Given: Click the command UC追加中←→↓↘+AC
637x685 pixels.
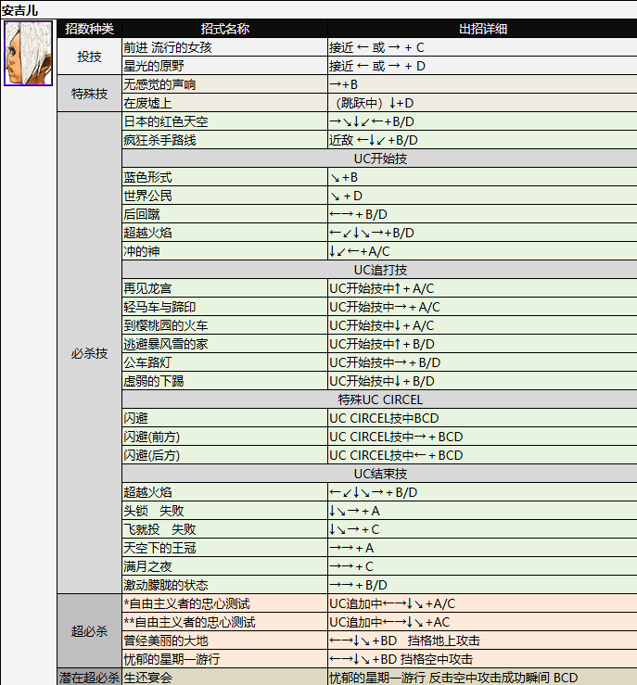Looking at the screenshot, I should [389, 622].
